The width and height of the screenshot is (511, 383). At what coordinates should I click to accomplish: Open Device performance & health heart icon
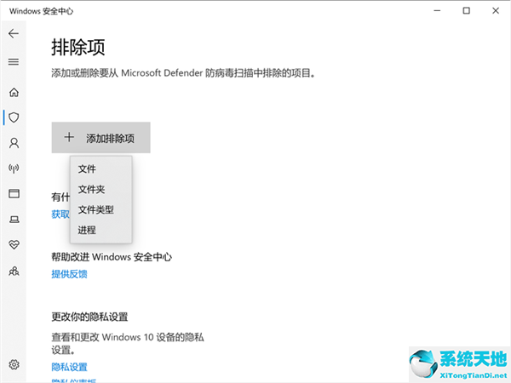14,244
